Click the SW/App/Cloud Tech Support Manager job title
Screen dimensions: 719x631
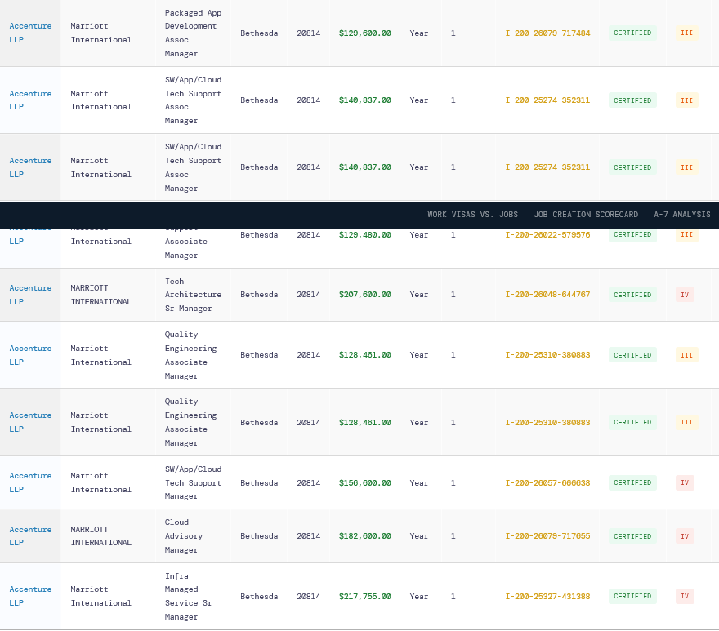pyautogui.click(x=193, y=482)
